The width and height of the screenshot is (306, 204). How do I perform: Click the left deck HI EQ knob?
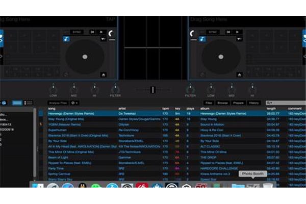pos(94,89)
